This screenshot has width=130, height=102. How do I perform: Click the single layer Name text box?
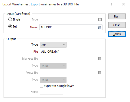51,92
